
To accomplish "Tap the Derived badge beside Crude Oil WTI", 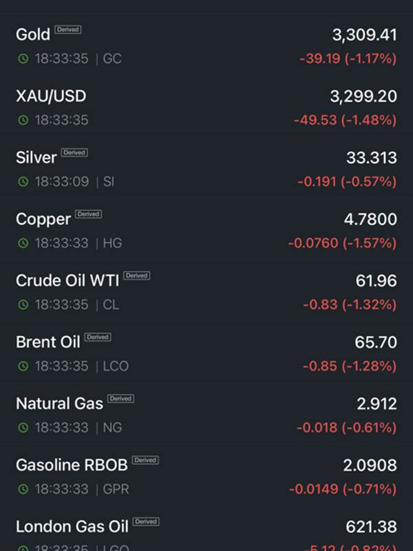I will click(136, 275).
